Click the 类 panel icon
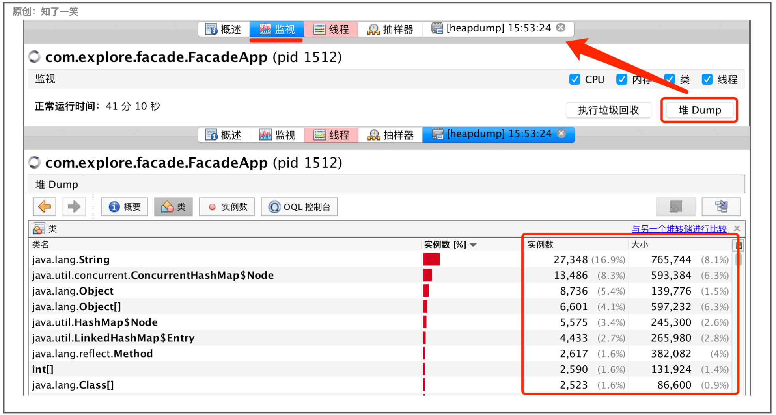This screenshot has width=776, height=415. (39, 229)
